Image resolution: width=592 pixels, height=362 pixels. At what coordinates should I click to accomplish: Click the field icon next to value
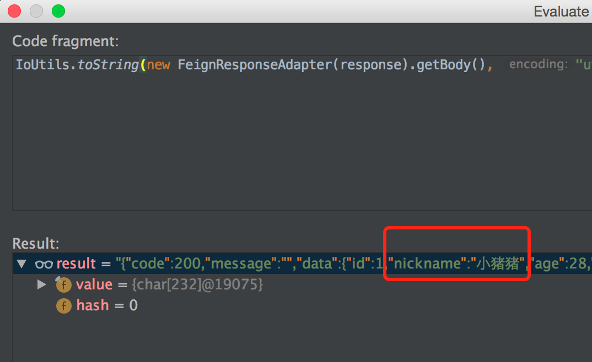pyautogui.click(x=63, y=285)
